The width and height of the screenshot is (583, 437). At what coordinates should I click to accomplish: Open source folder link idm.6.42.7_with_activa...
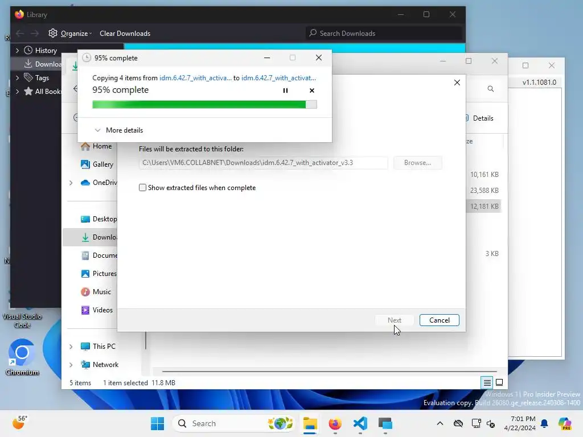click(x=196, y=77)
